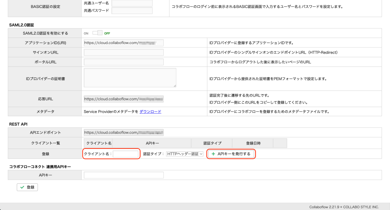
Task: Click the 登録 button with green checkmark
Action: tap(27, 187)
